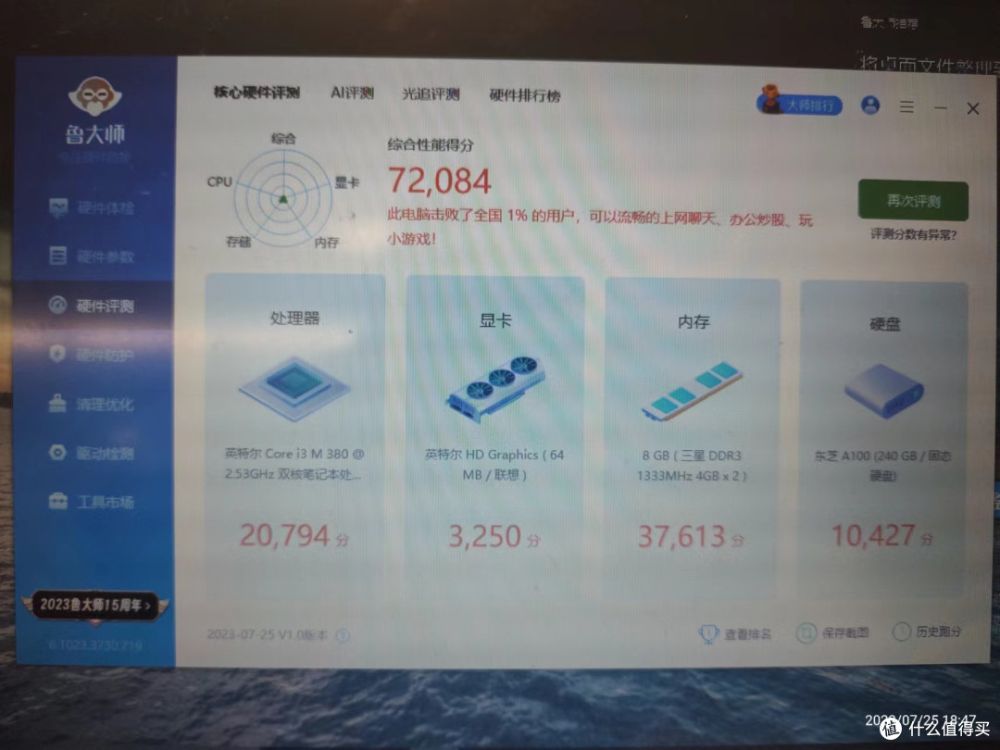This screenshot has height=750, width=1000.
Task: Click the 鲁大师 mascot logo
Action: [x=95, y=96]
